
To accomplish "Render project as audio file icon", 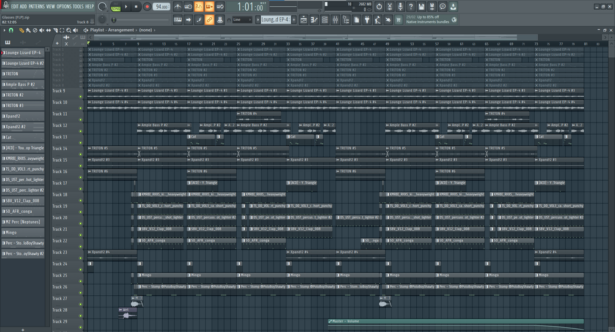I will 432,7.
